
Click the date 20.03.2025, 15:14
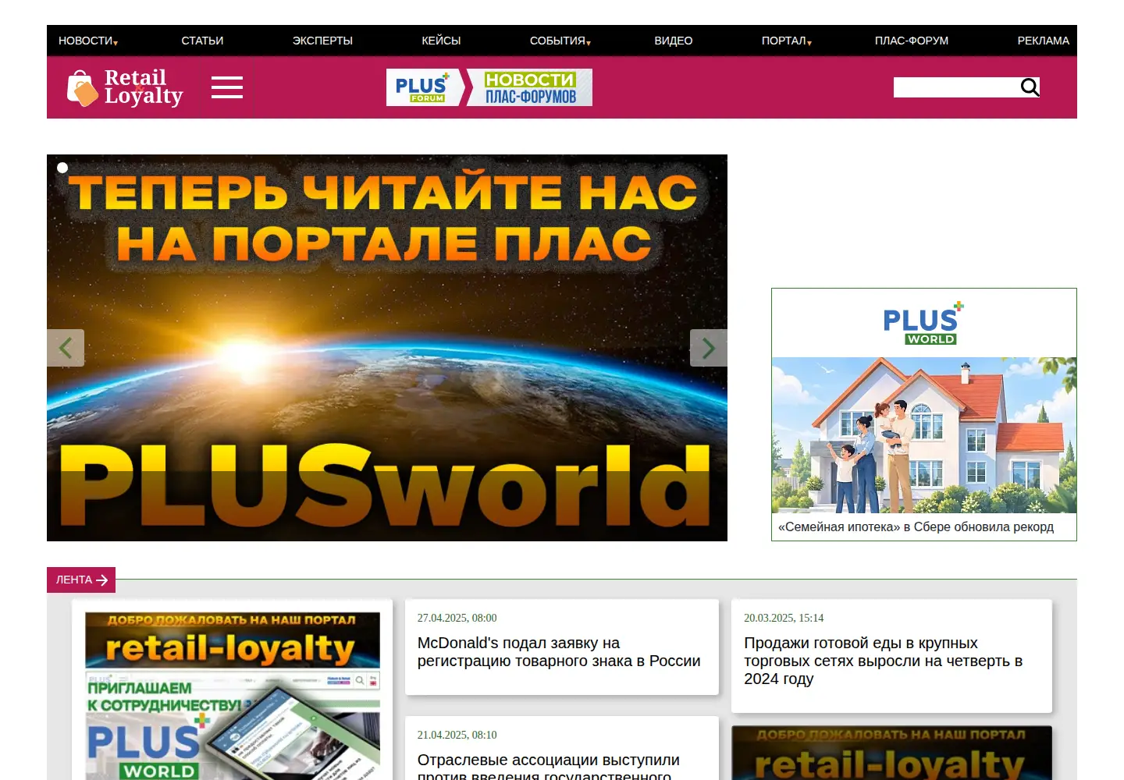(784, 618)
